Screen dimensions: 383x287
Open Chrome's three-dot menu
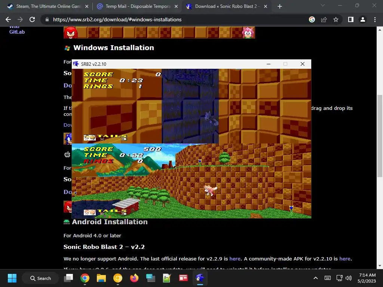(375, 19)
